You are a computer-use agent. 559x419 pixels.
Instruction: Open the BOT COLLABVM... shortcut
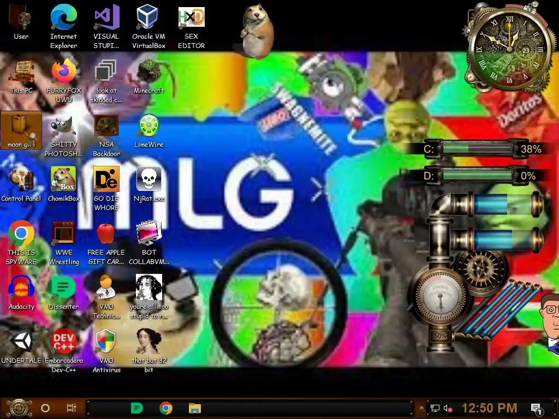point(148,243)
